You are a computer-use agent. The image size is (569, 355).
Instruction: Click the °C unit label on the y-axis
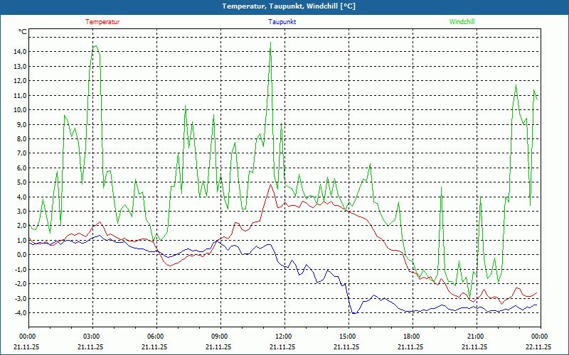(x=23, y=32)
